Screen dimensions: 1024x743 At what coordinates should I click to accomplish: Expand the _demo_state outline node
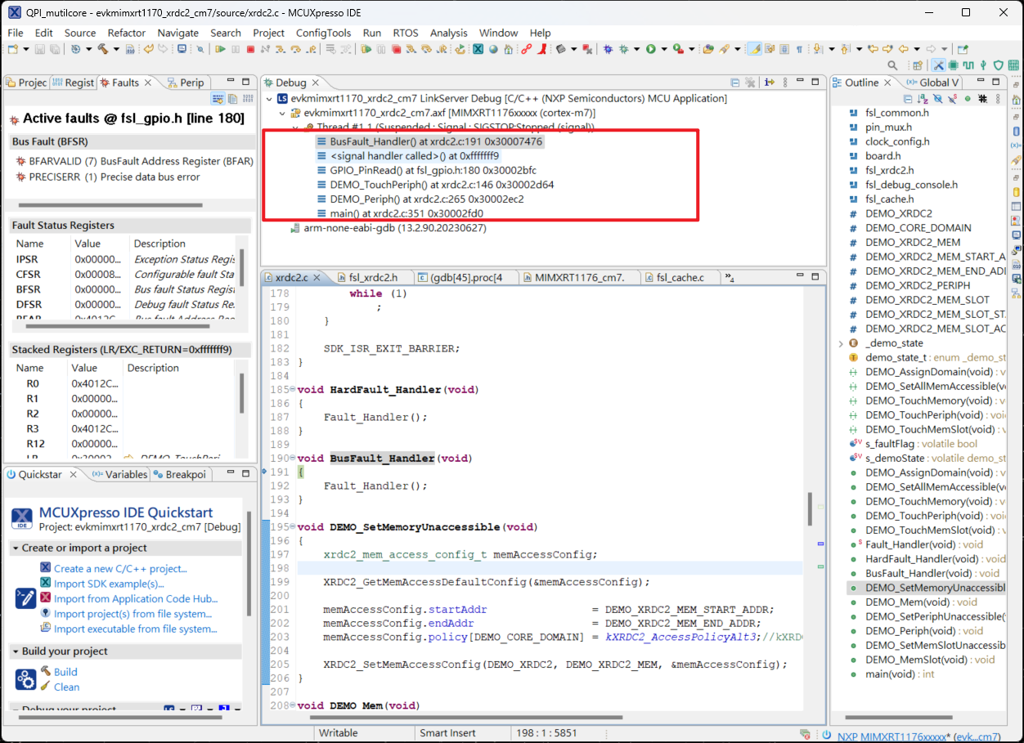click(x=840, y=343)
